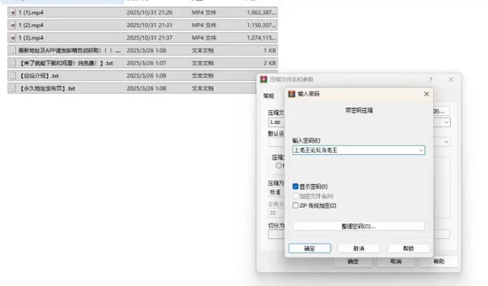This screenshot has height=286, width=488.
Task: Click the date 2025/10/31 21:37
Action: [149, 38]
